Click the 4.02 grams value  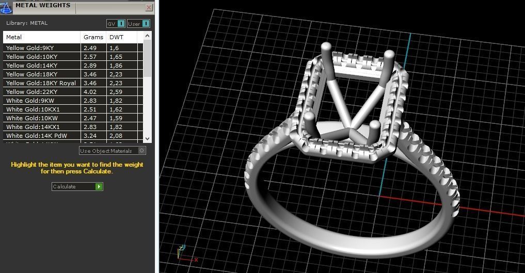tap(90, 92)
